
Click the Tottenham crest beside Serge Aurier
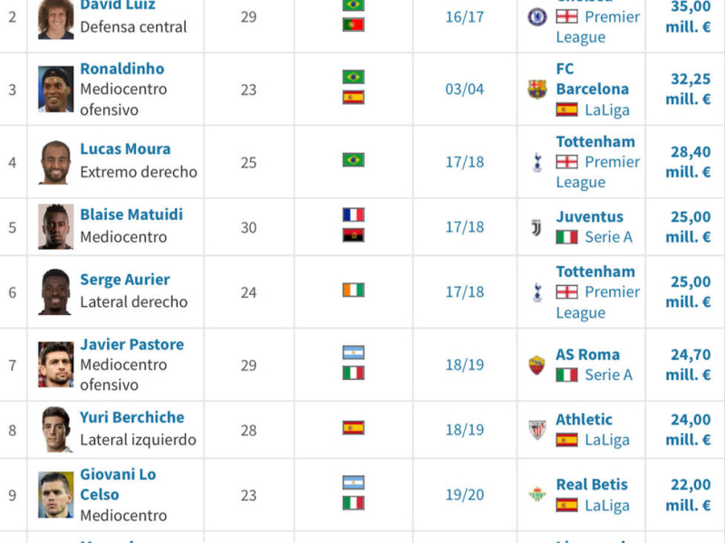[537, 291]
